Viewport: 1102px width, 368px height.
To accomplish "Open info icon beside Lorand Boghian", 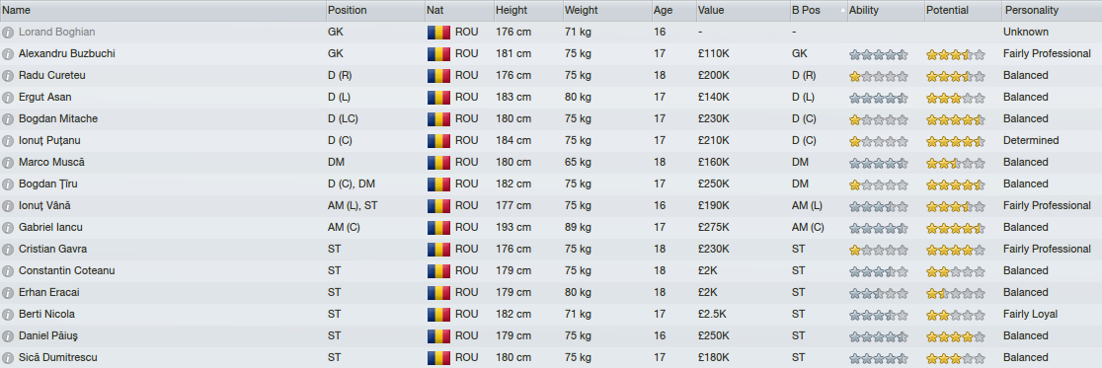I will [8, 33].
